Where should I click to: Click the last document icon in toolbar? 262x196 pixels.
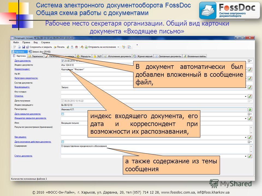point(129,47)
